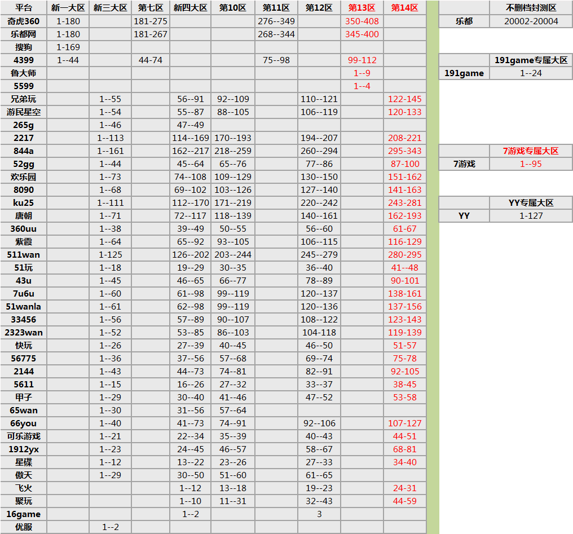
Task: Click the 欢乐园 platform row label
Action: (23, 177)
